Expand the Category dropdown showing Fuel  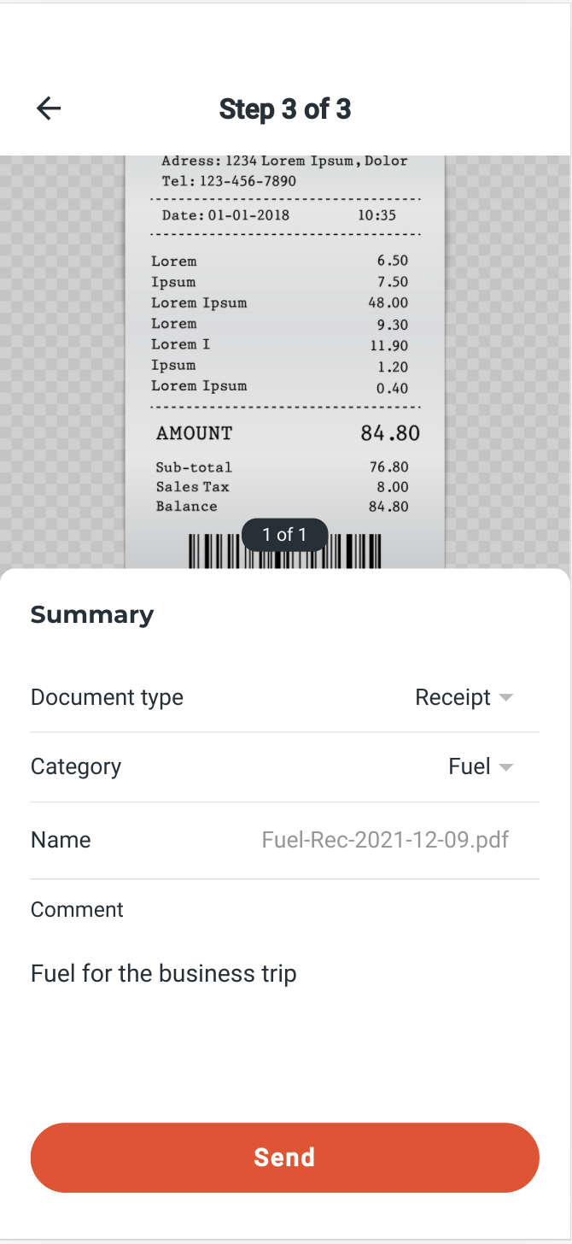point(470,767)
